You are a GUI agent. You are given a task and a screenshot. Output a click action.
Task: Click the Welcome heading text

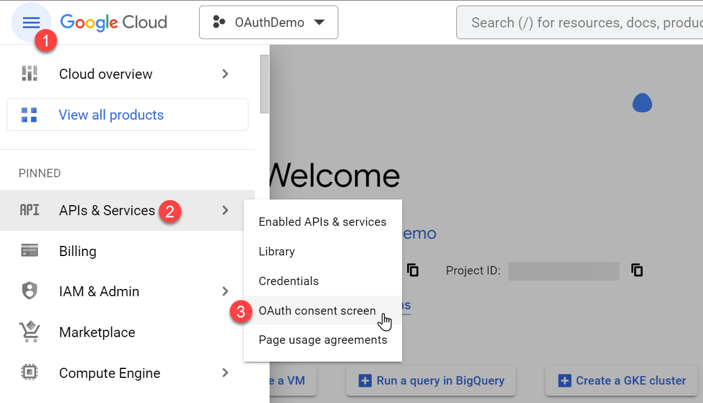click(x=335, y=176)
